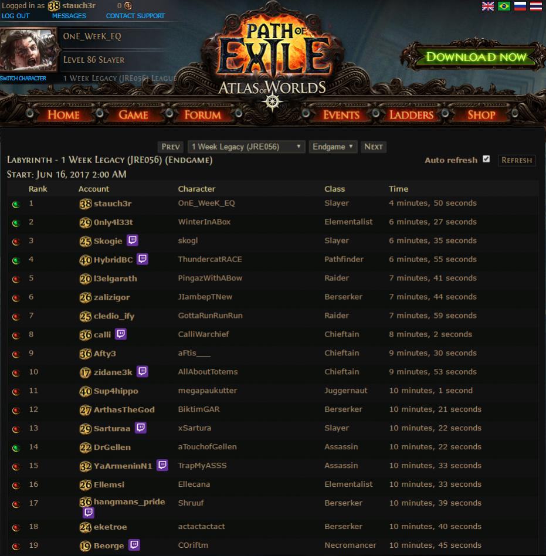Go to the Forum menu item
The width and height of the screenshot is (546, 556).
[x=202, y=115]
